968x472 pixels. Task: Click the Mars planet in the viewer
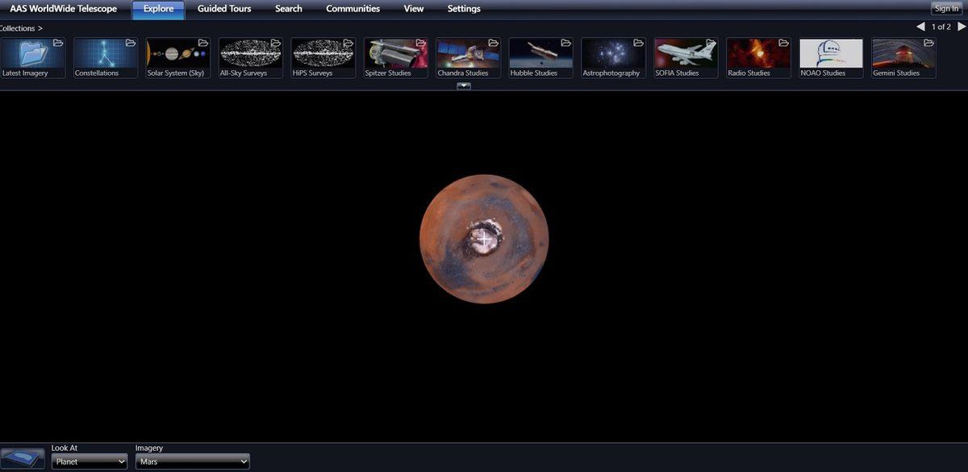484,239
